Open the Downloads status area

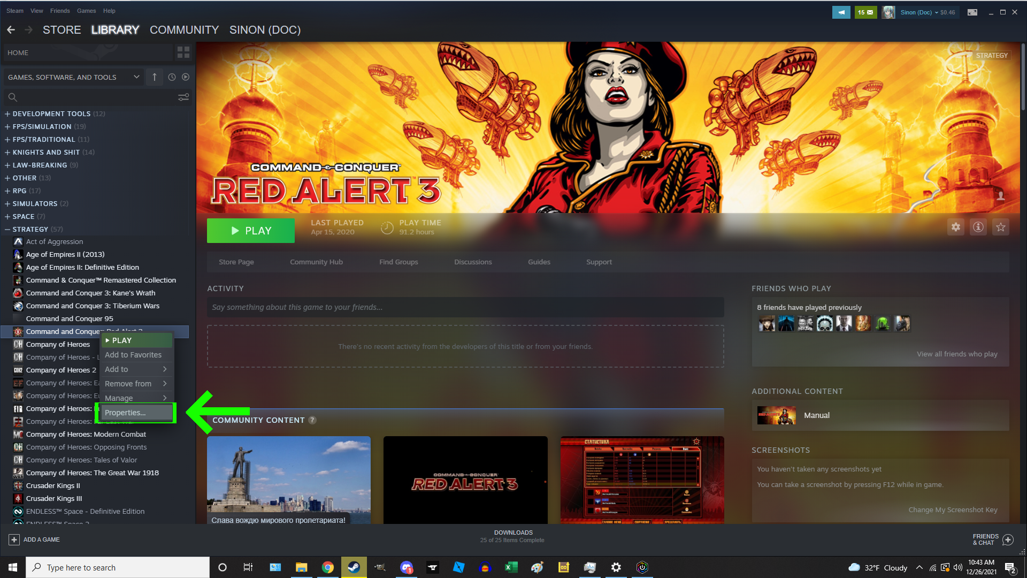point(513,536)
